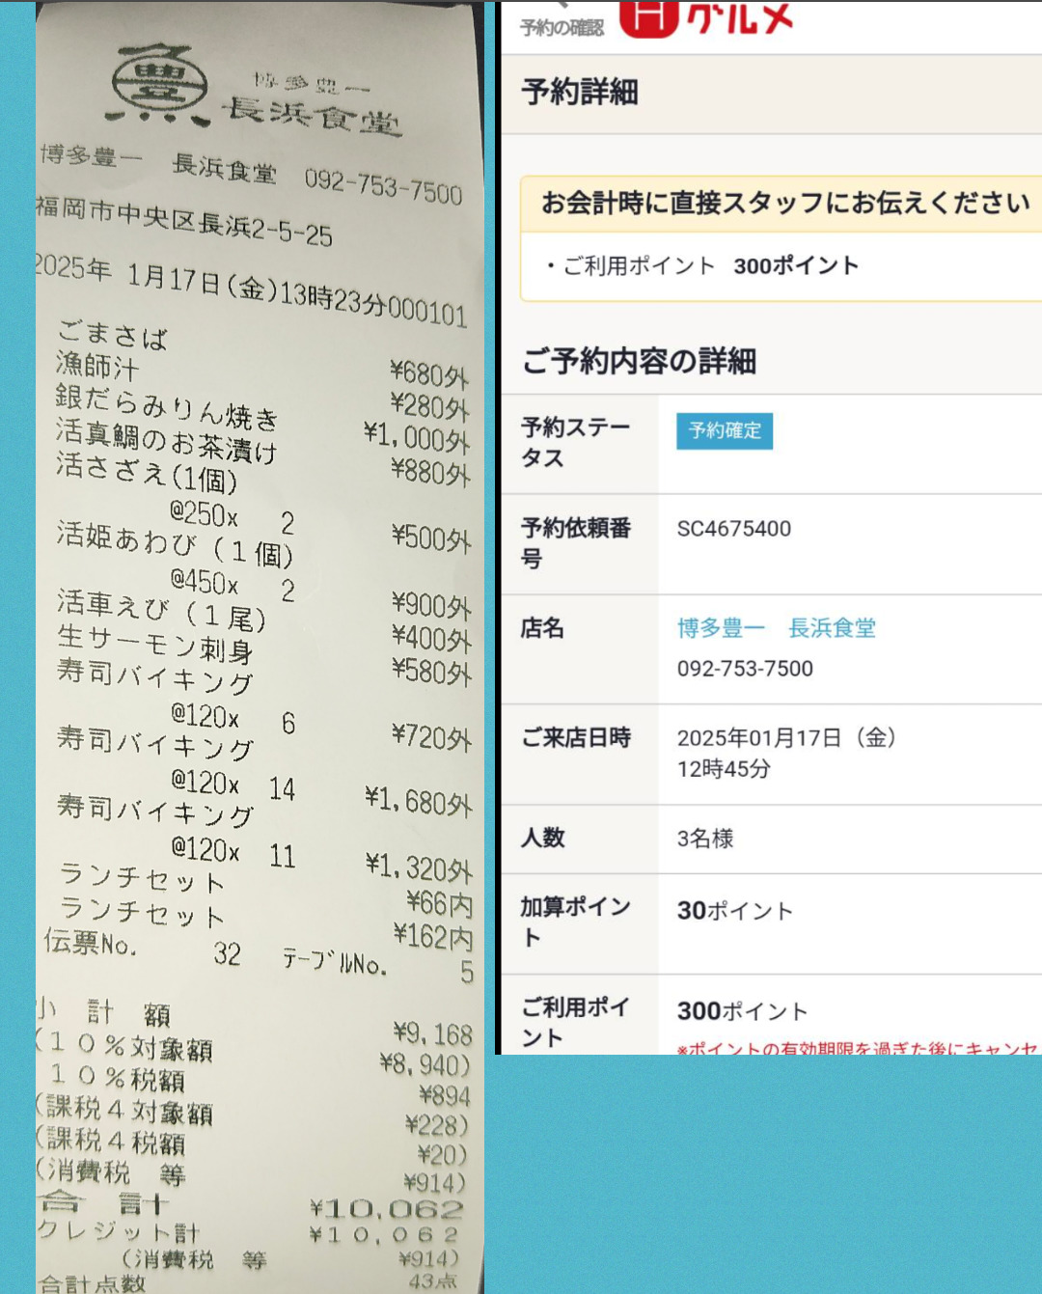Click the receipt total ¥10,062
This screenshot has height=1294, width=1042.
[x=386, y=1209]
